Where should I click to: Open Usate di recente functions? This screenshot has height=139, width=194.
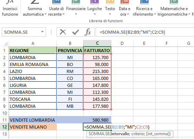(x=56, y=8)
